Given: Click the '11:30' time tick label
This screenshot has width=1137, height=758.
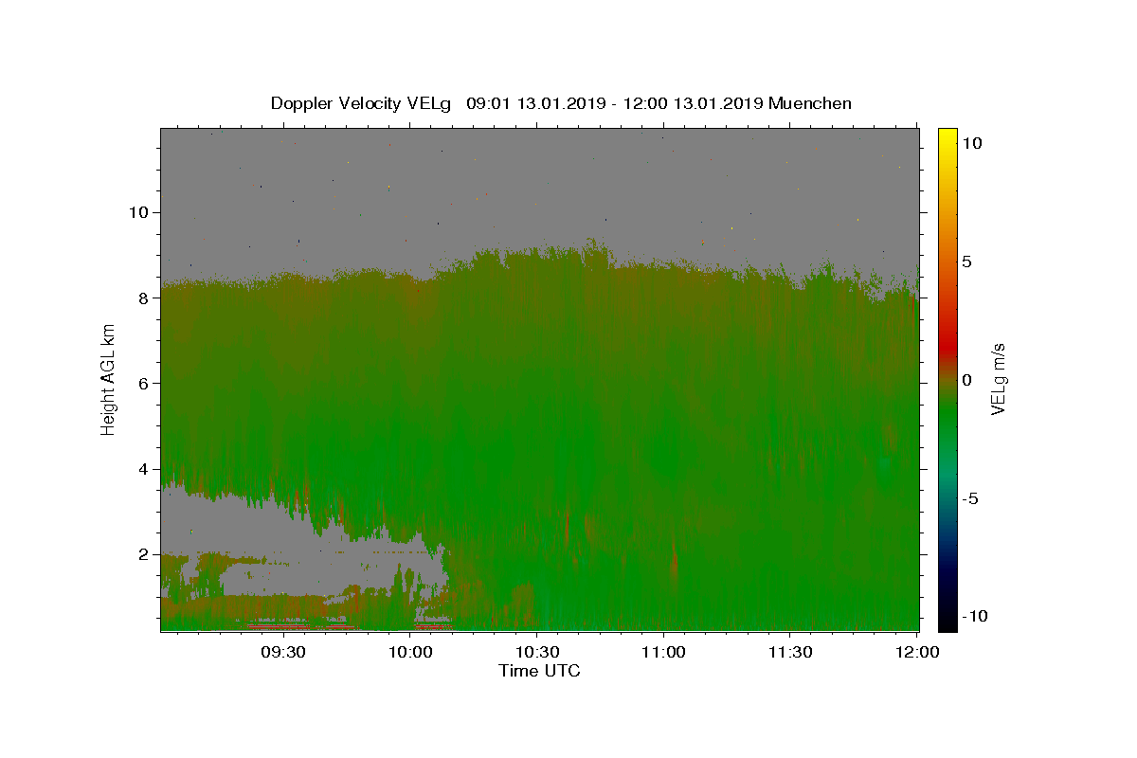Looking at the screenshot, I should [x=789, y=653].
